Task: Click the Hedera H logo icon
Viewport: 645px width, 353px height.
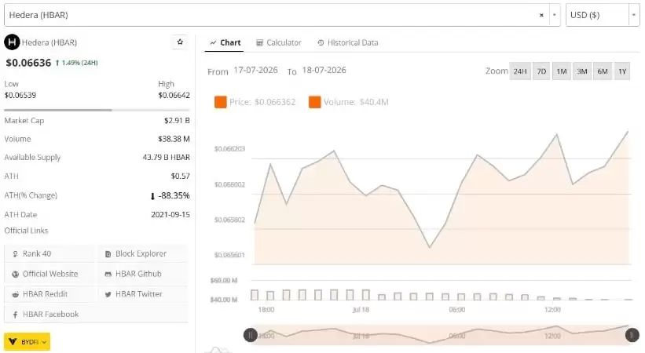Action: click(x=12, y=42)
